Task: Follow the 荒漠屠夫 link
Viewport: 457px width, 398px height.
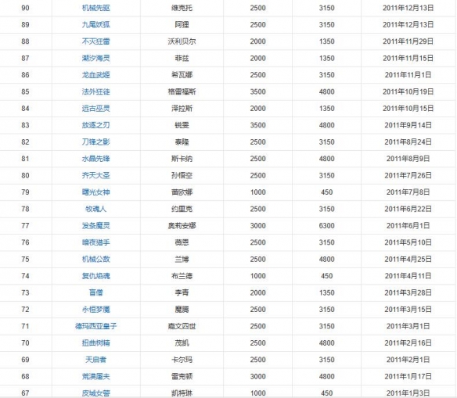Action: tap(96, 376)
